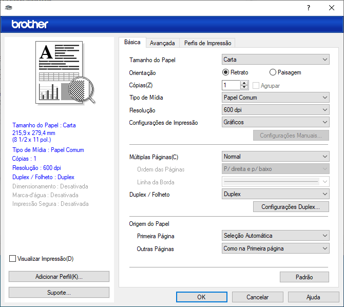Viewport: 344px width, 307px height.
Task: Confirm settings with OK button
Action: [x=202, y=297]
